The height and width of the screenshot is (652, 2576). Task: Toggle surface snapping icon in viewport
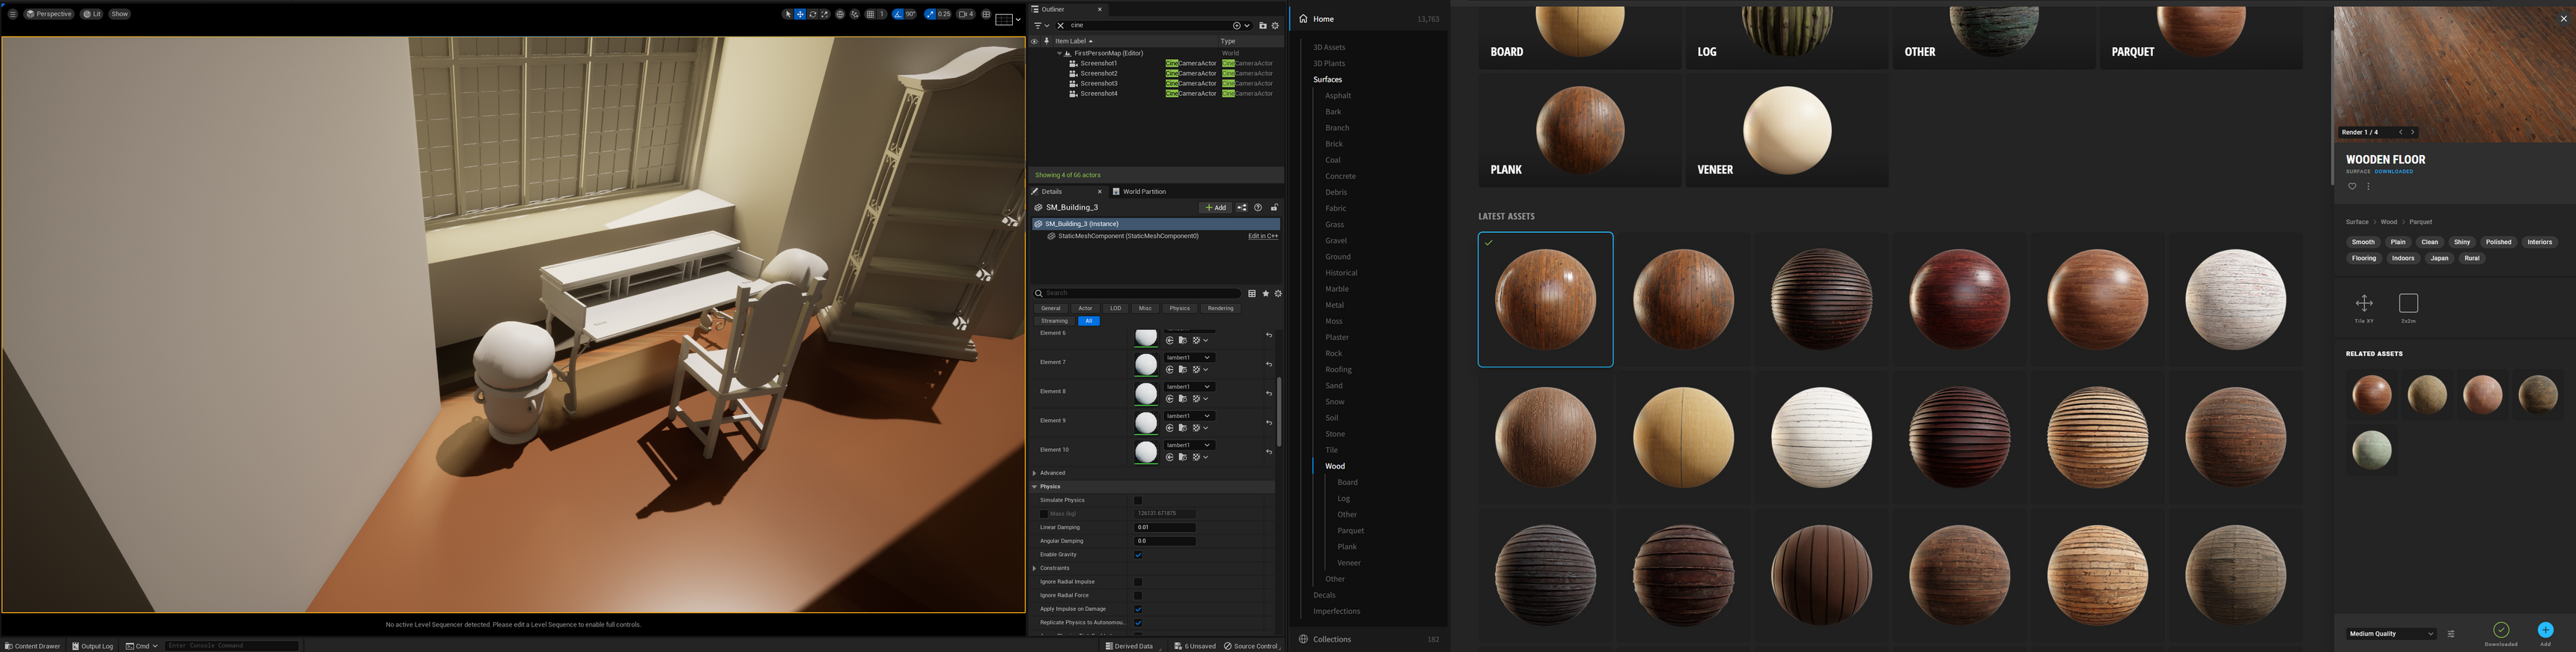855,14
